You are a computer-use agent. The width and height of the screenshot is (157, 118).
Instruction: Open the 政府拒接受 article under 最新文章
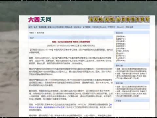coord(131,71)
